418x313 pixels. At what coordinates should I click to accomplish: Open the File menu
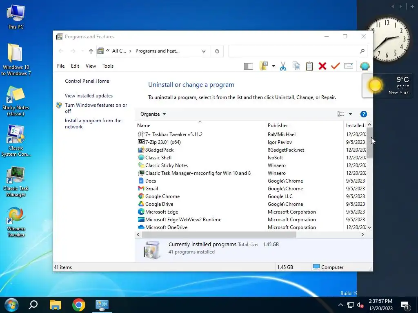(61, 66)
